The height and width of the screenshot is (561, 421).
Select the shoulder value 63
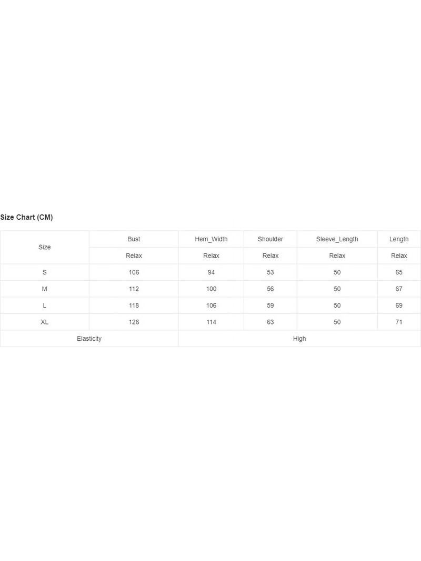270,322
